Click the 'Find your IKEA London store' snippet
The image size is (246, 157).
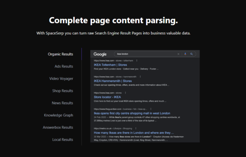(x=126, y=69)
